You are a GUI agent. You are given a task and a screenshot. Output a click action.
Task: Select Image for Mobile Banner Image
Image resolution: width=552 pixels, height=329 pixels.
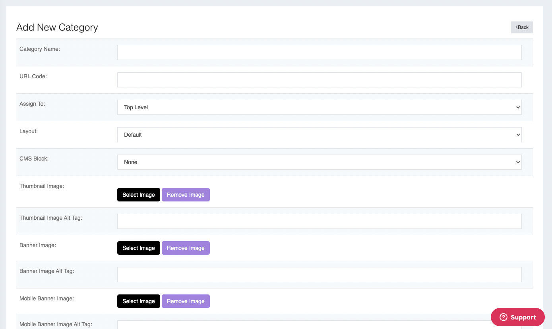(x=139, y=301)
